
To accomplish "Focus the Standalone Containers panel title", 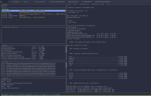I will [10, 27].
